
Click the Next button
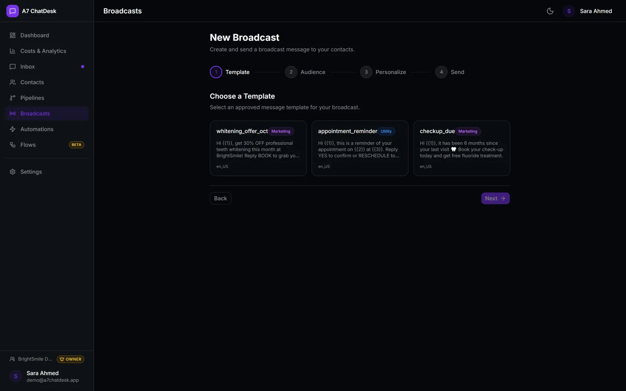495,198
